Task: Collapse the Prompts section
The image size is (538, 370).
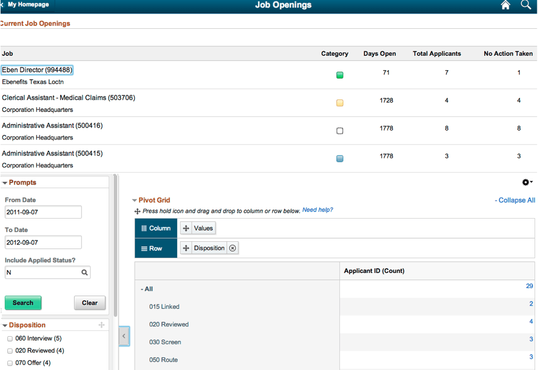Action: 5,182
